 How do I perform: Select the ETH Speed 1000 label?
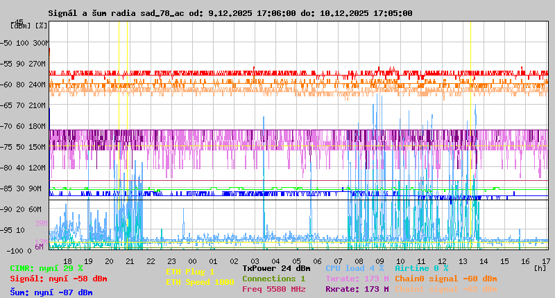click(200, 282)
